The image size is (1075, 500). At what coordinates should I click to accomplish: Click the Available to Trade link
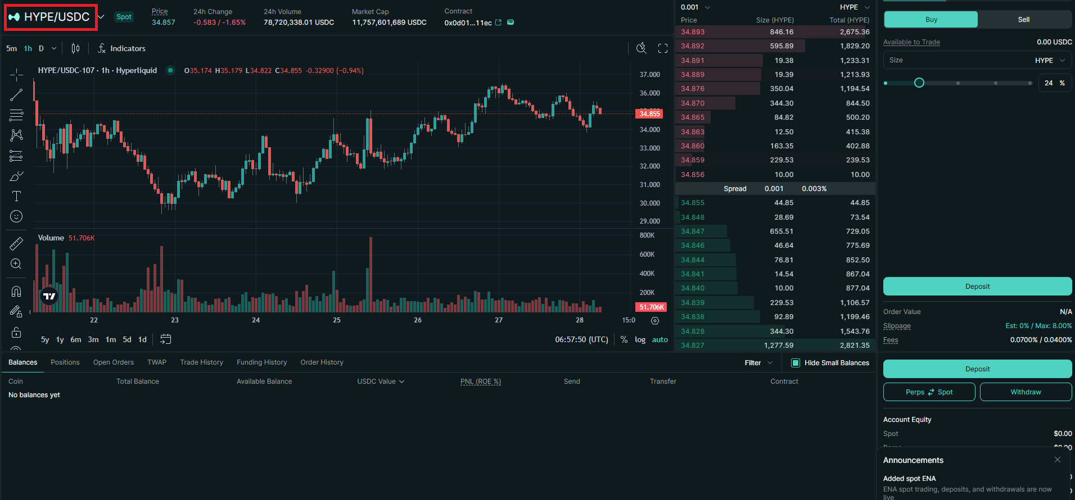click(x=911, y=42)
